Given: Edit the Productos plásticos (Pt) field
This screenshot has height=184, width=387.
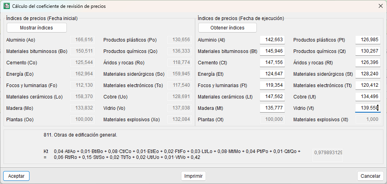Looking at the screenshot, I should coord(368,40).
